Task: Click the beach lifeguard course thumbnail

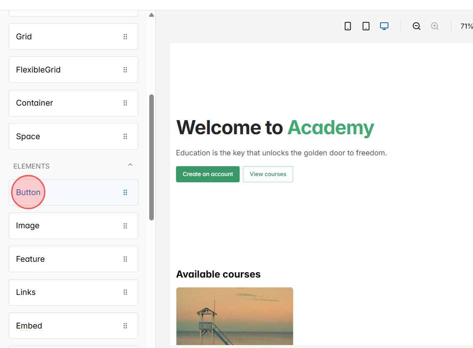Action: click(234, 316)
